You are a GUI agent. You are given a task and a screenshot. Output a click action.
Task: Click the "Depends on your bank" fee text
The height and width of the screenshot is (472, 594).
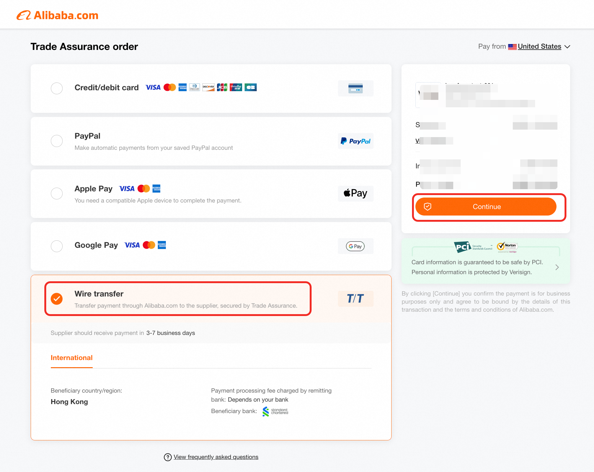pos(258,400)
